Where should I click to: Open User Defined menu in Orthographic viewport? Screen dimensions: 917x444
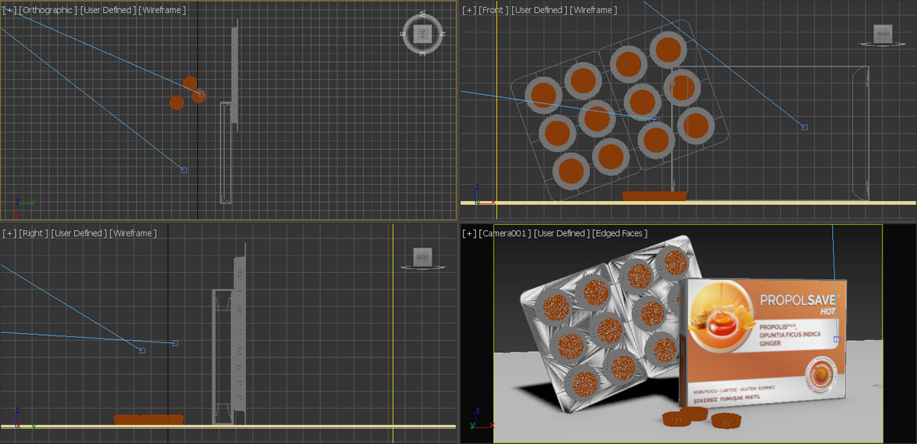108,10
